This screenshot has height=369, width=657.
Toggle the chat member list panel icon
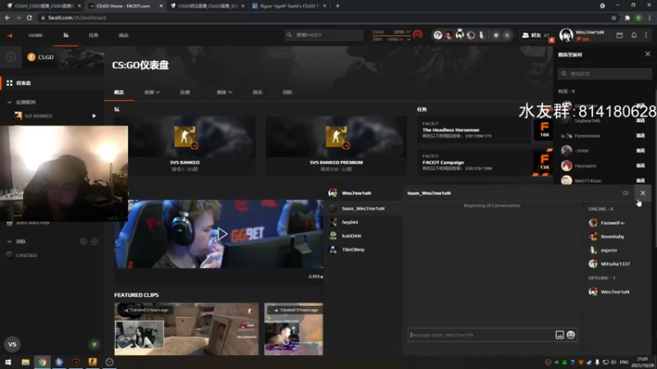(x=626, y=193)
